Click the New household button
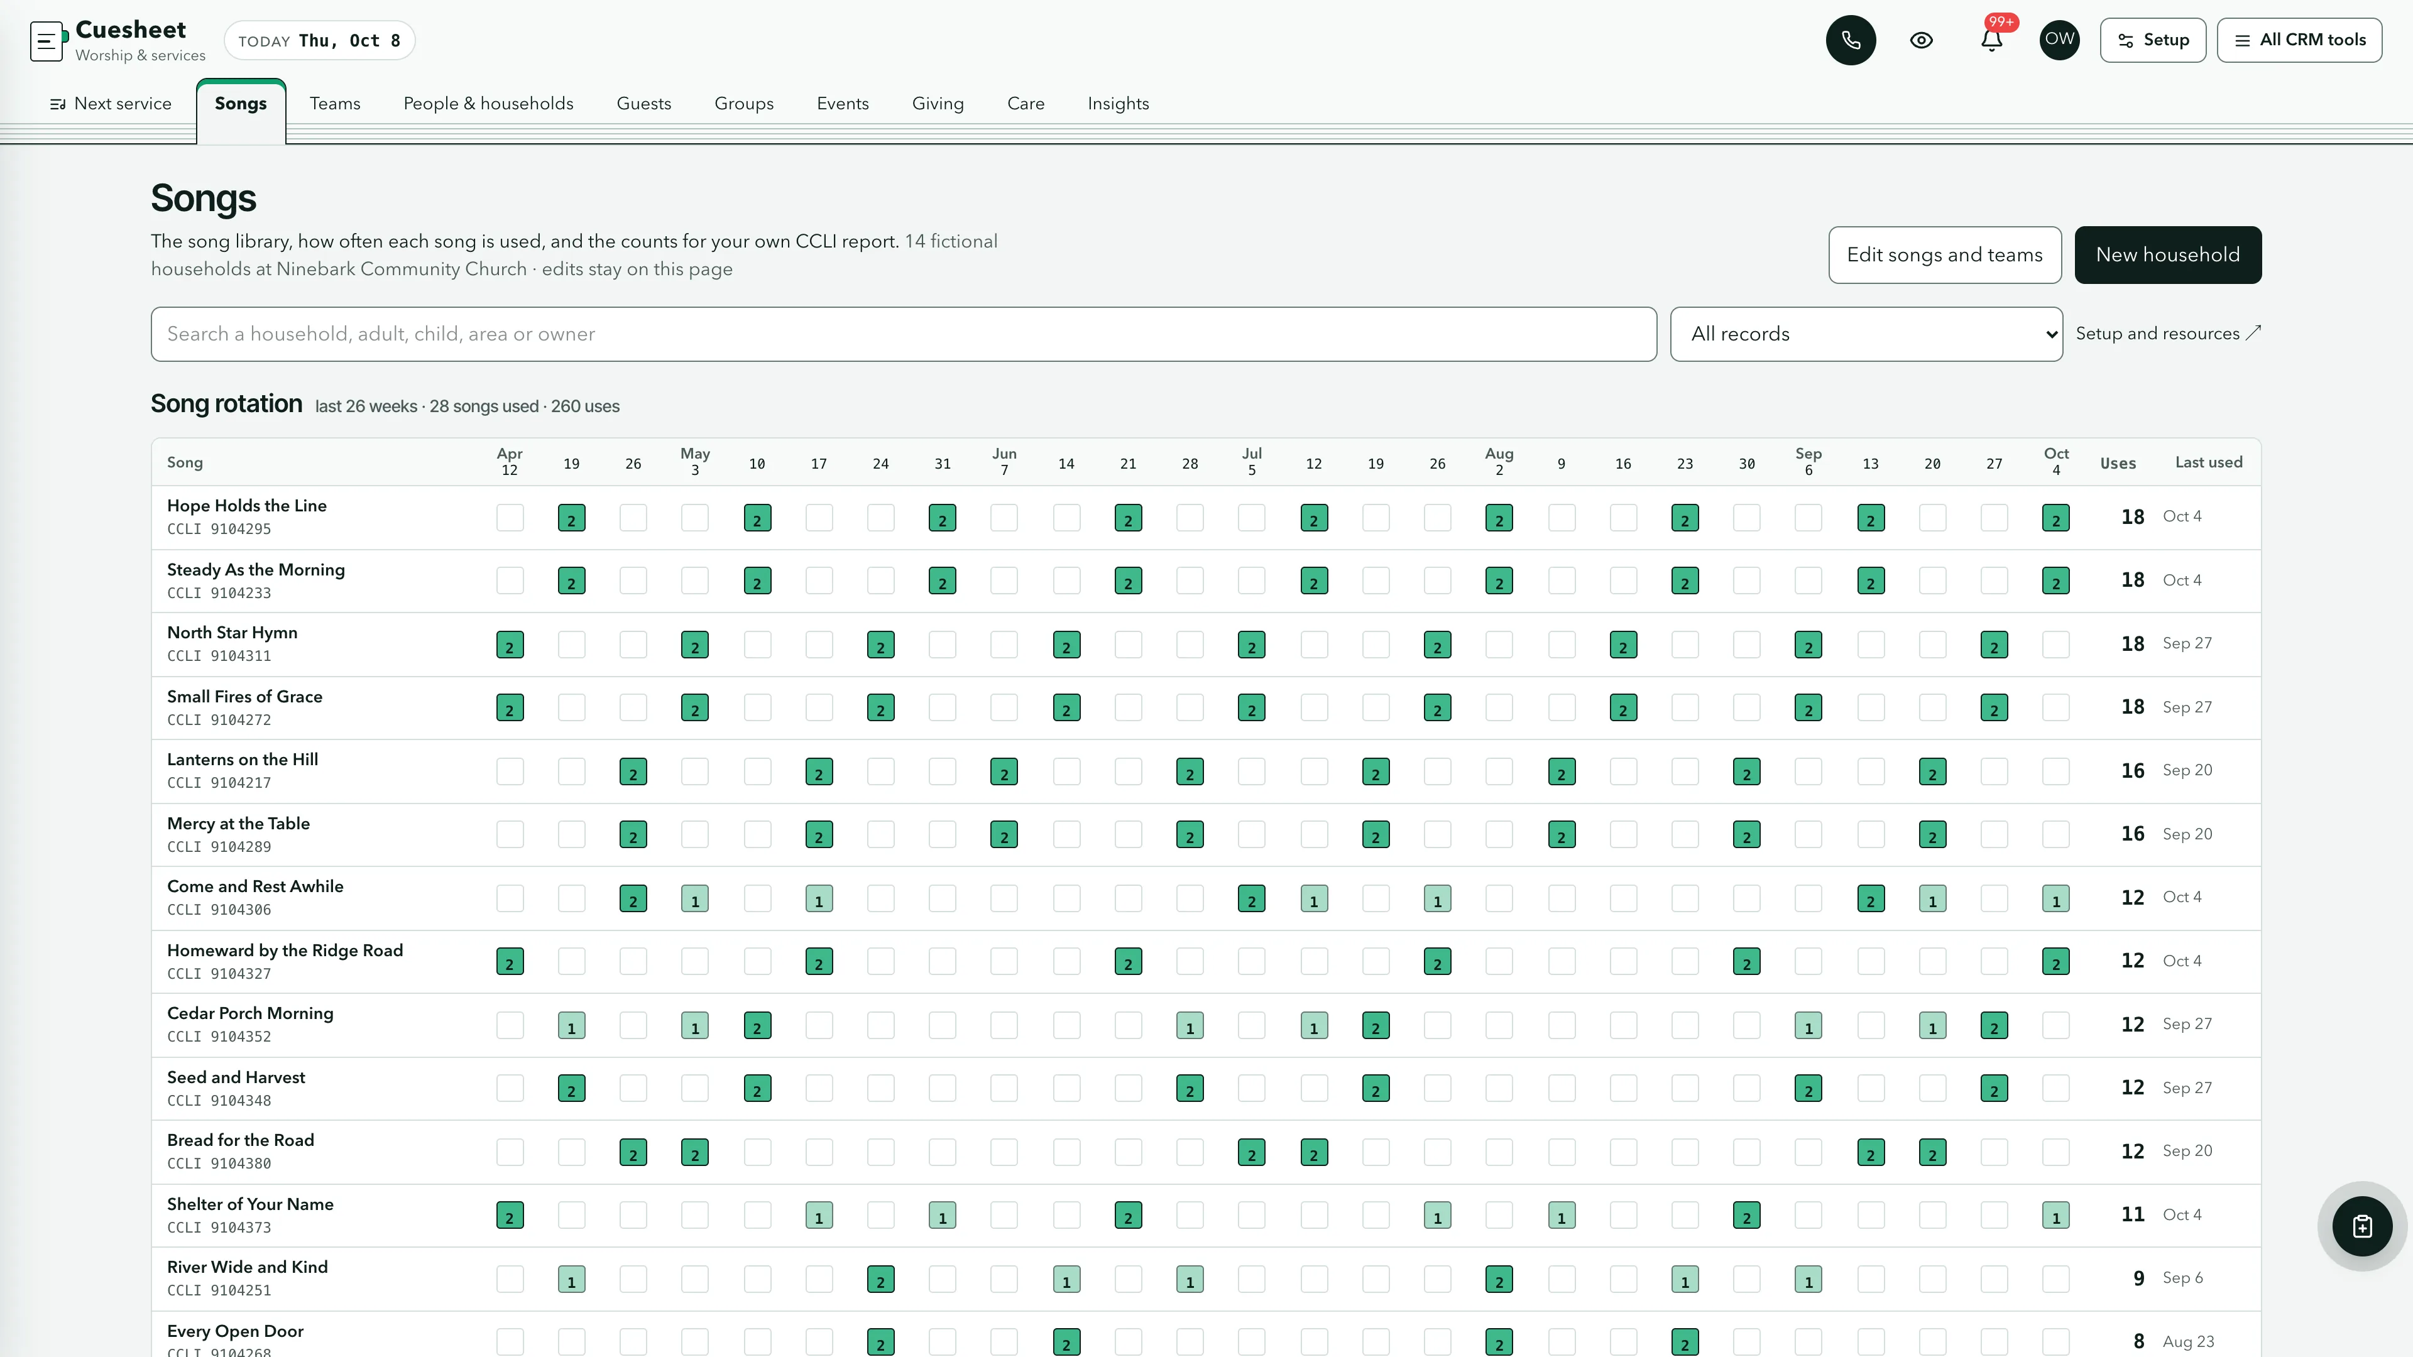The width and height of the screenshot is (2413, 1357). pos(2167,254)
